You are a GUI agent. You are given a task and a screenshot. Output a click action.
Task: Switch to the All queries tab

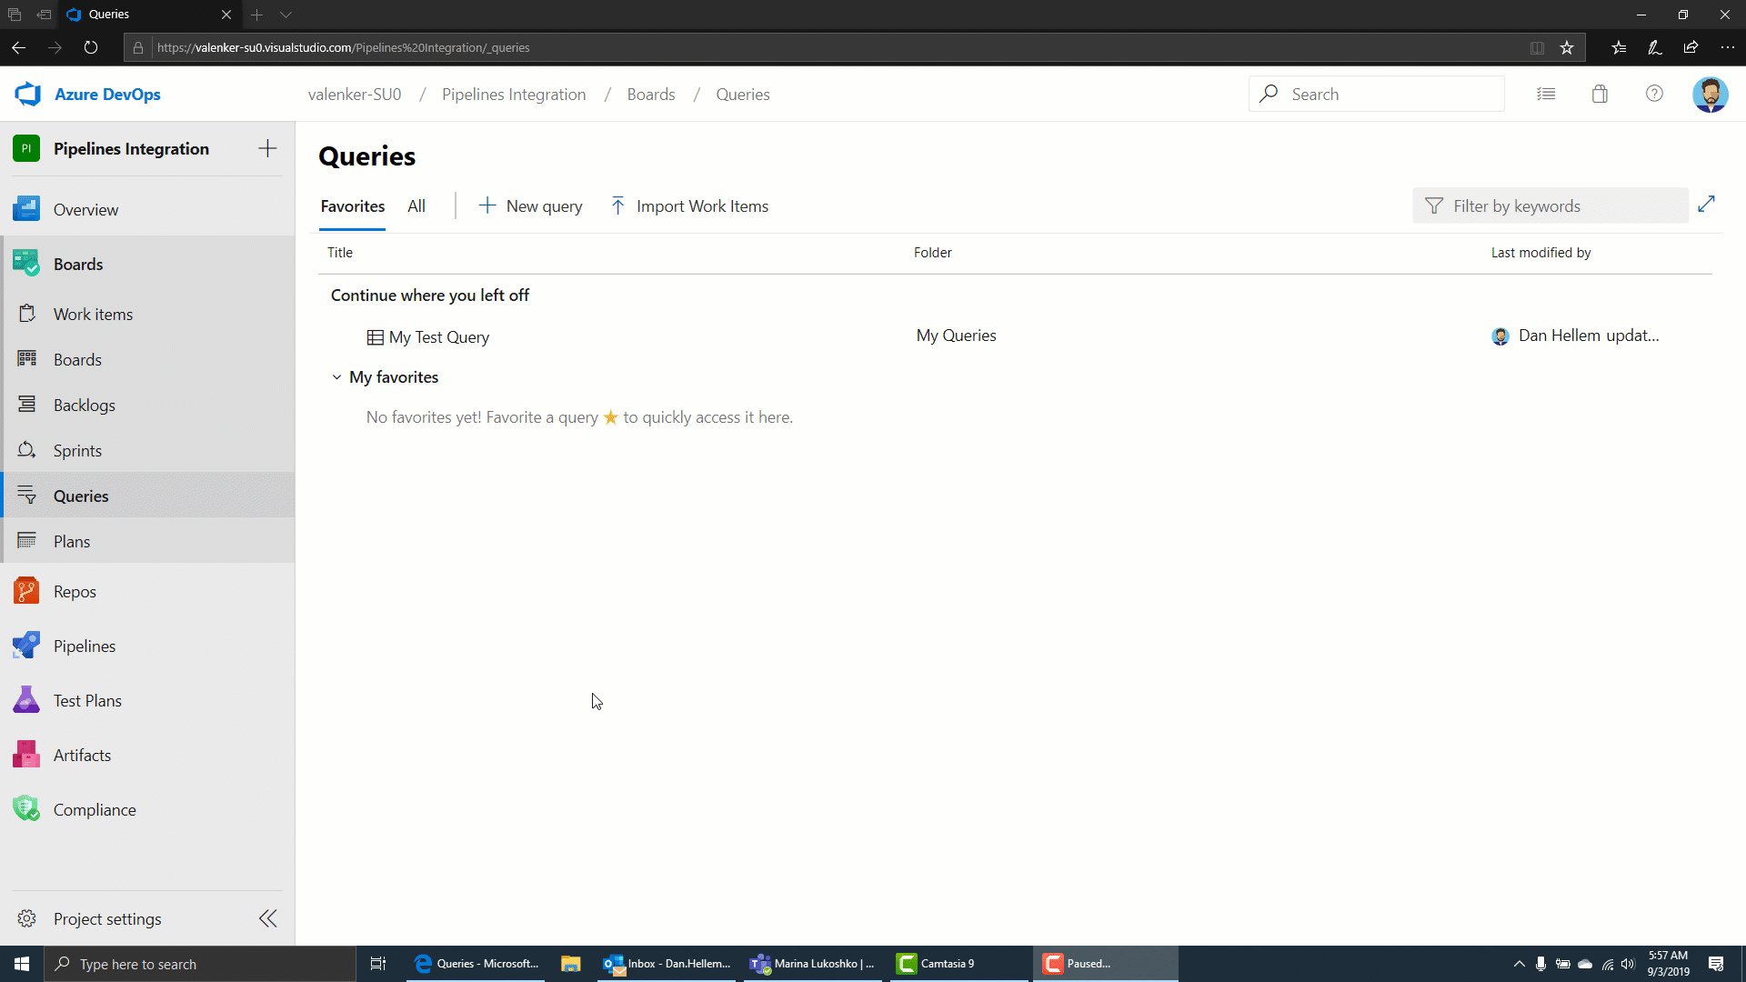point(416,206)
